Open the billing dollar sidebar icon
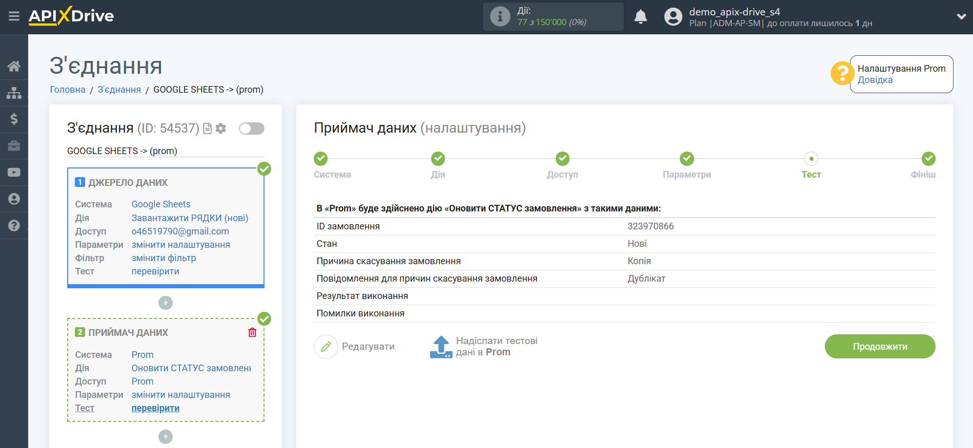Screen dimensions: 973x448 coord(14,119)
